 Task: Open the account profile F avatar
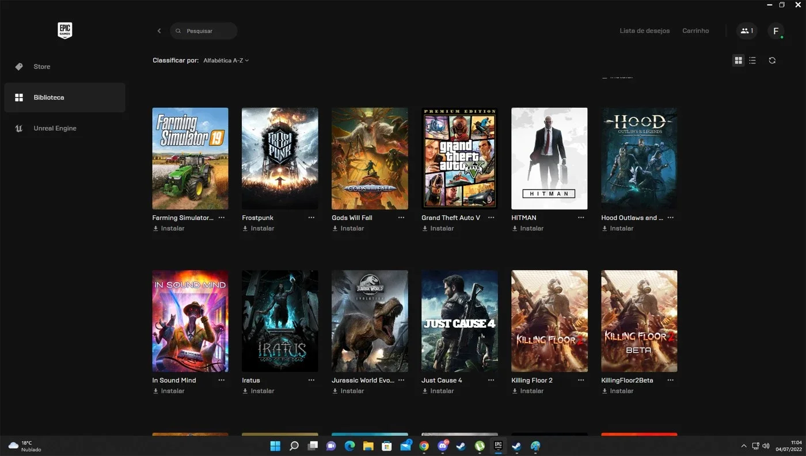pos(775,31)
